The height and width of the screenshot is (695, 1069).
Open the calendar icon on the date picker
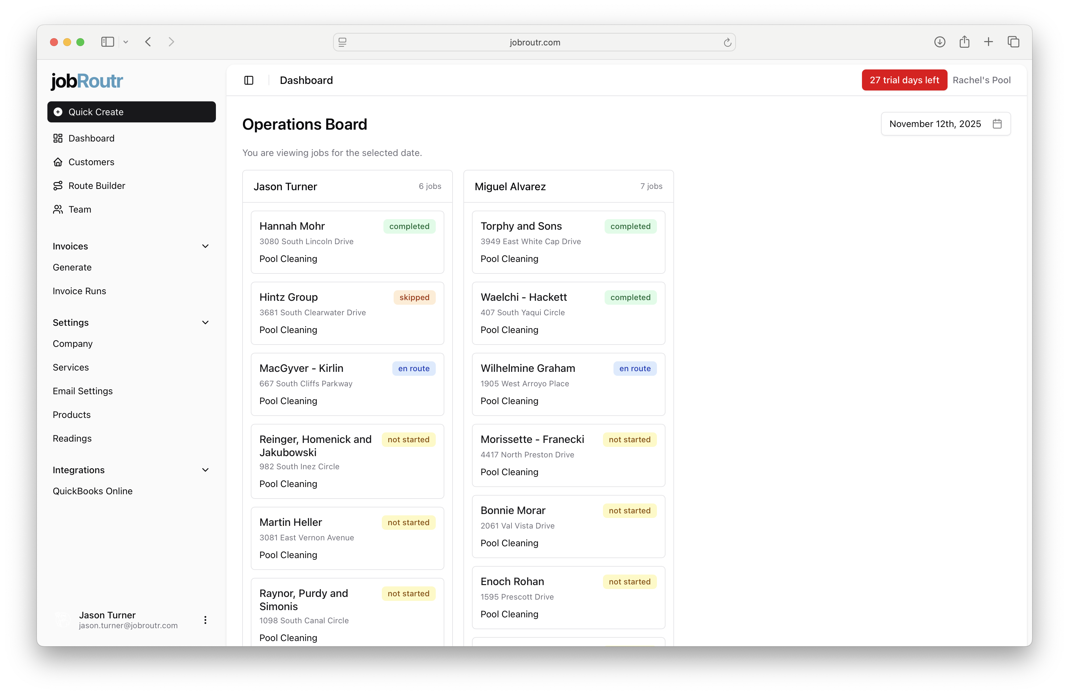click(x=997, y=124)
